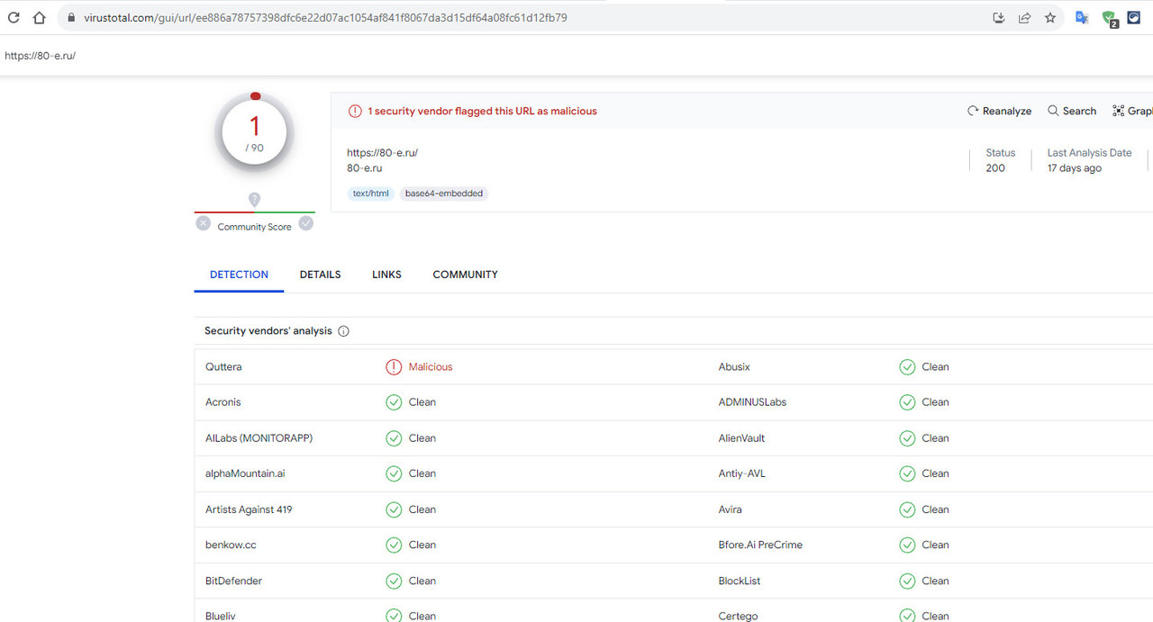1153x622 pixels.
Task: Click the Acronis clean check icon
Action: [394, 402]
